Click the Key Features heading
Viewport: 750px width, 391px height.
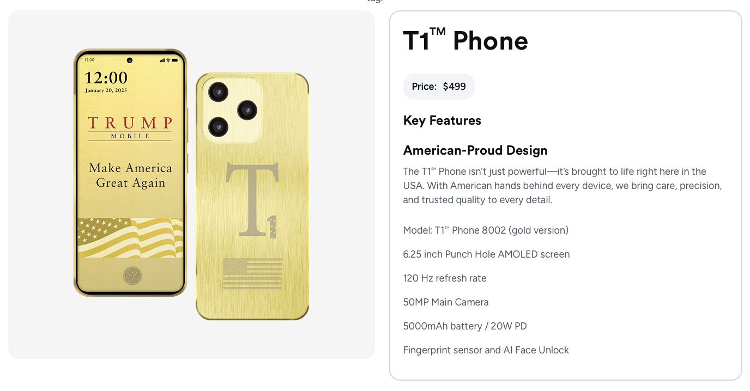tap(442, 120)
